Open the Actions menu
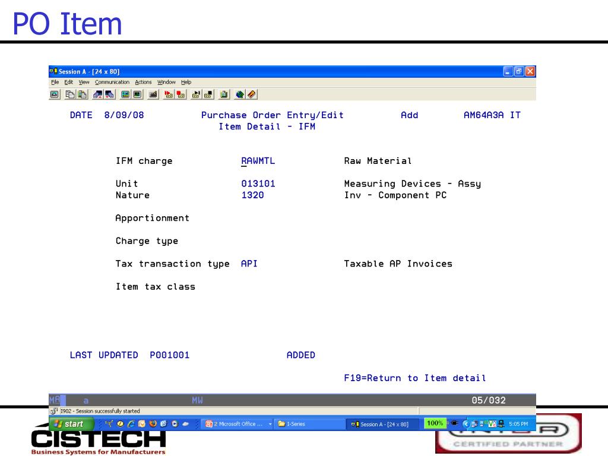 [x=143, y=82]
